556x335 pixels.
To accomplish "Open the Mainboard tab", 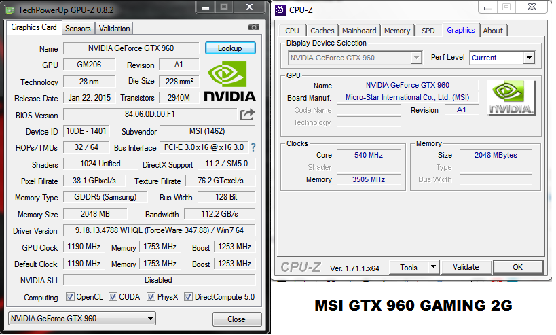I will coord(359,31).
